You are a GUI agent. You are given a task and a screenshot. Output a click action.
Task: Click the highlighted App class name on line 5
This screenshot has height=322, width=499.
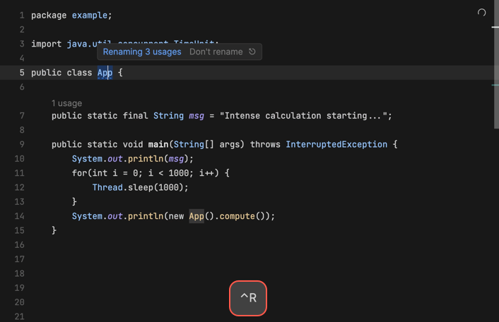105,73
